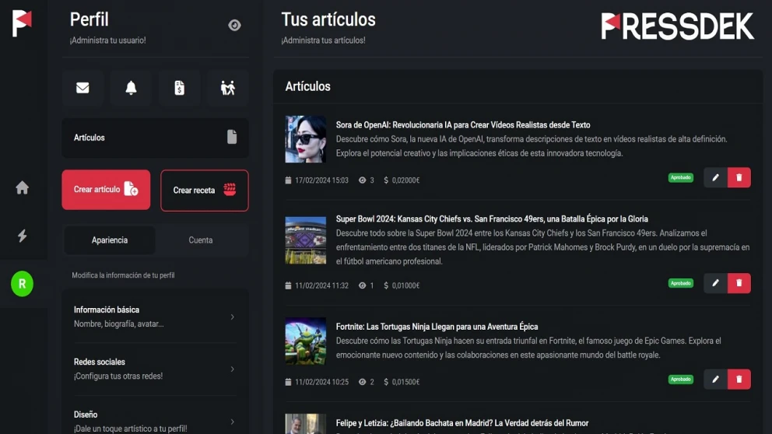Delete the Super Bowl 2024 article
Image resolution: width=772 pixels, height=434 pixels.
[x=739, y=283]
